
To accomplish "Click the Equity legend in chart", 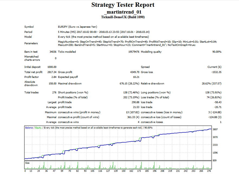I will point(38,128).
